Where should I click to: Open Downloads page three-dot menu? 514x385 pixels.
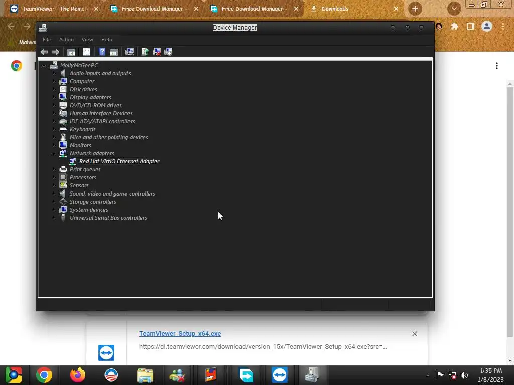497,66
